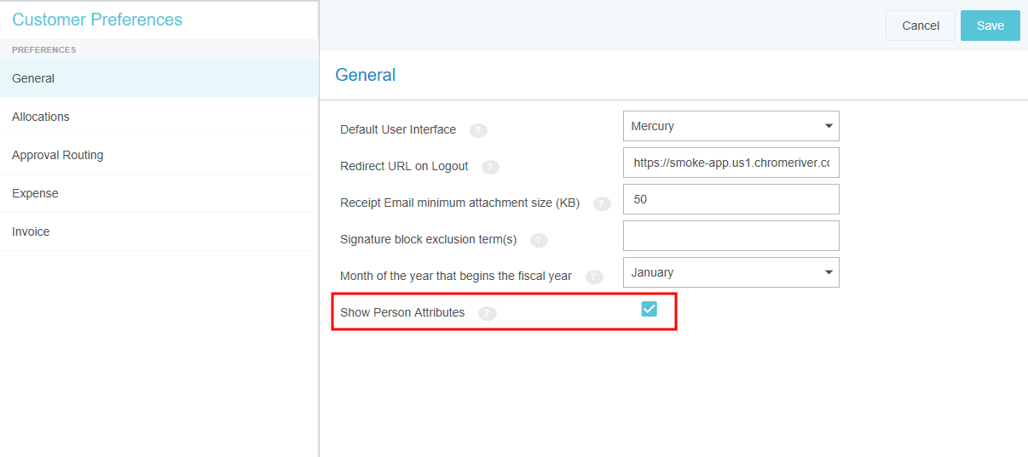The height and width of the screenshot is (457, 1028).
Task: Click the Cancel button
Action: coord(920,26)
